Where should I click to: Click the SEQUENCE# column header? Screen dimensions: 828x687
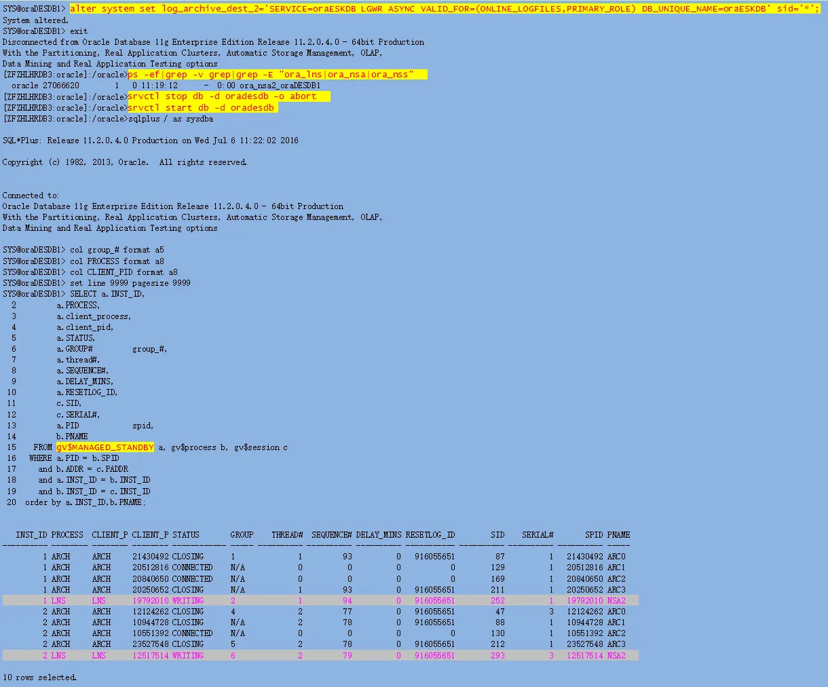(x=331, y=535)
